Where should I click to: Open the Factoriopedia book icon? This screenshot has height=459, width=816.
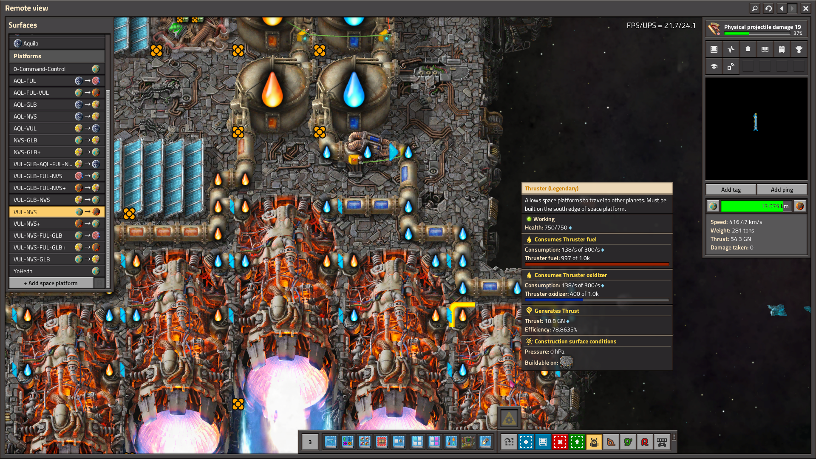tap(765, 49)
